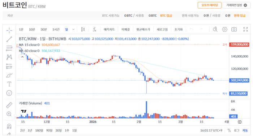This screenshot has width=253, height=137.
Task: Open the emoji sticker tool
Action: pyautogui.click(x=9, y=93)
